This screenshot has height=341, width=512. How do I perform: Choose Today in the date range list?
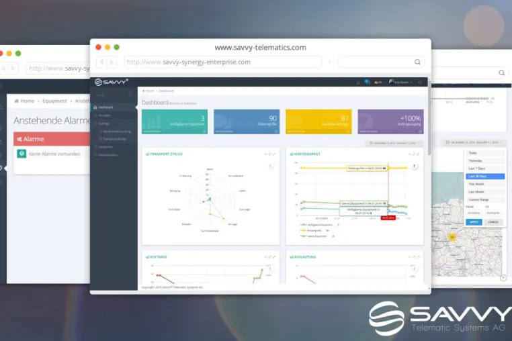pos(485,153)
